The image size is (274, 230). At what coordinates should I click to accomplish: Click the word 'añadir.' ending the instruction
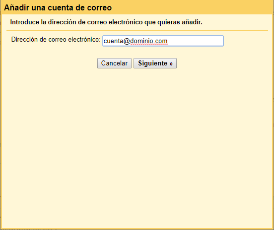pos(192,22)
